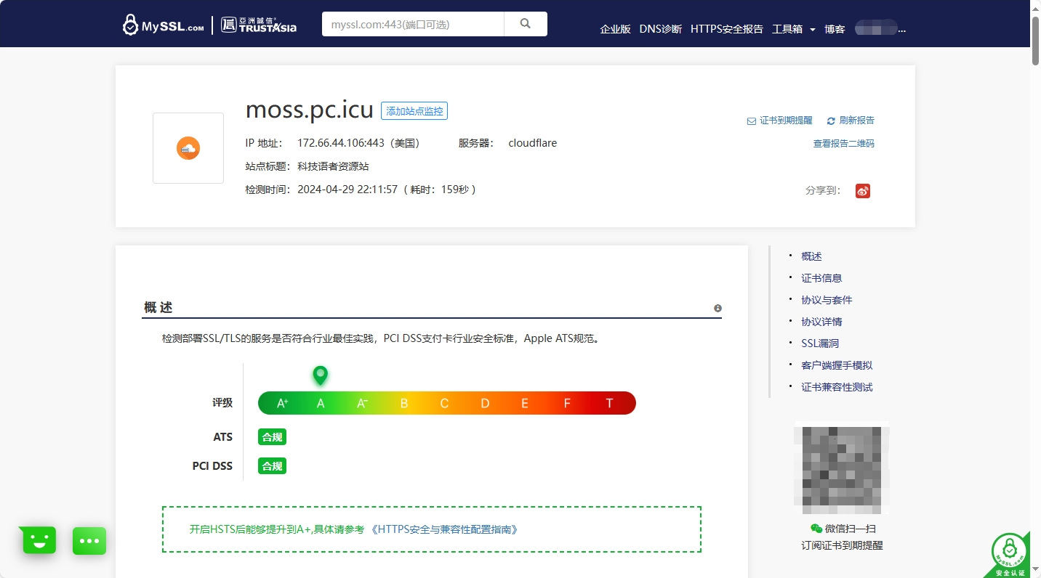Expand the 工具箱 dropdown menu
Image resolution: width=1041 pixels, height=578 pixels.
793,29
